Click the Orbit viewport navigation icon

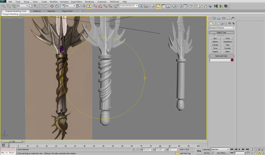pyautogui.click(x=259, y=153)
